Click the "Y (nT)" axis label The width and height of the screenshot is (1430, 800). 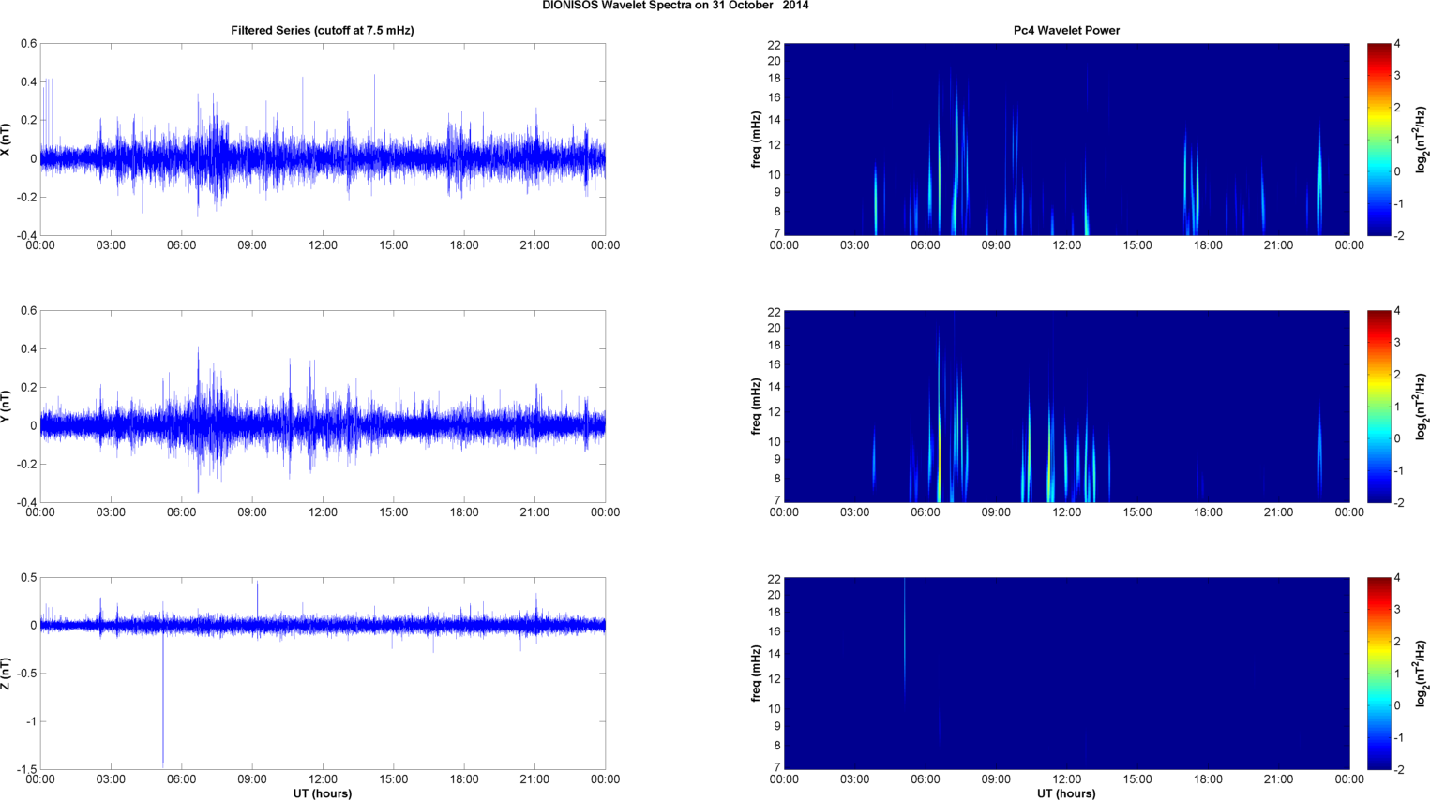tap(7, 407)
